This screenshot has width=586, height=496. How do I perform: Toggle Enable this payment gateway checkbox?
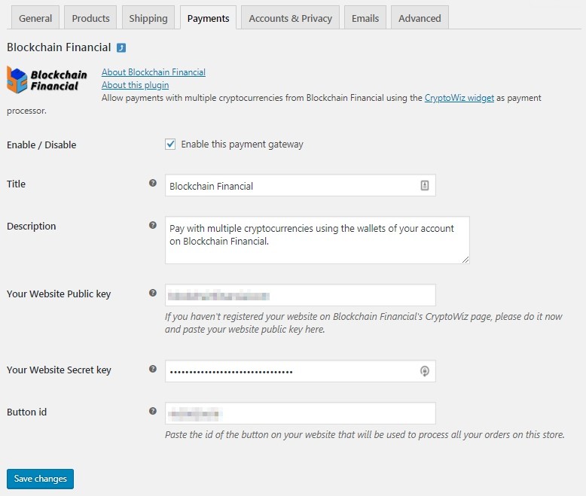pyautogui.click(x=170, y=145)
